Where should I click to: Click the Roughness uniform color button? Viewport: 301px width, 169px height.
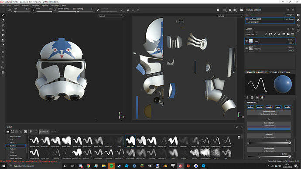[x=269, y=150]
